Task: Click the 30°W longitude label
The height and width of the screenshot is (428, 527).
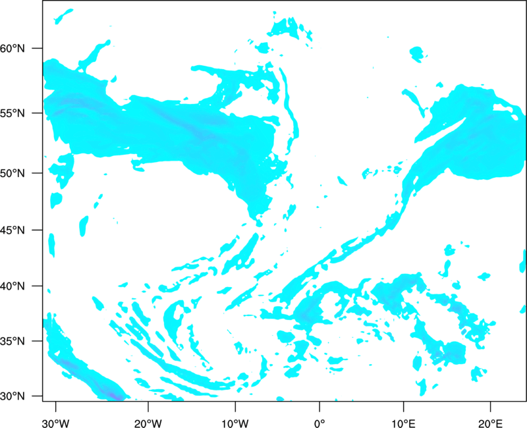Action: [55, 423]
